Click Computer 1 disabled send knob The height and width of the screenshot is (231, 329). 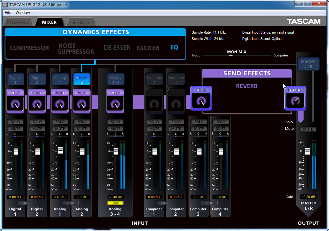[154, 104]
